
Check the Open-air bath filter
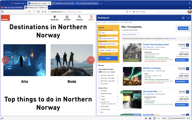tap(99, 107)
